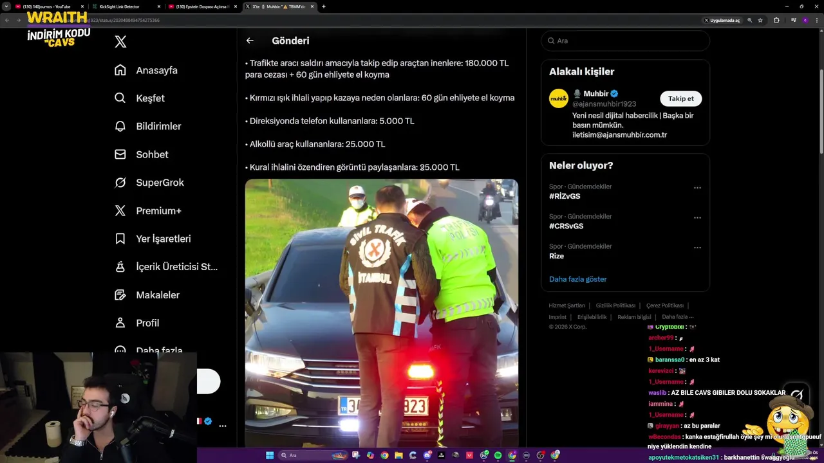This screenshot has height=463, width=824.
Task: Open #RİZvGS trending topic
Action: (x=565, y=196)
